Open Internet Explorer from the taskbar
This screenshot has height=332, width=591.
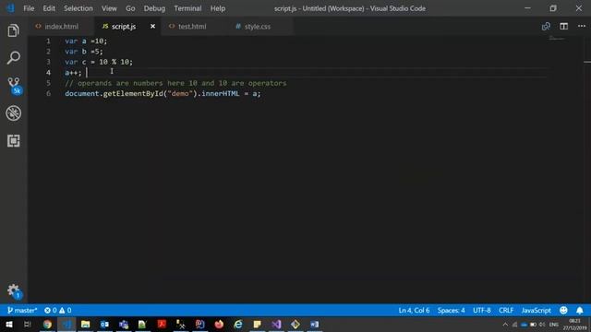238,324
